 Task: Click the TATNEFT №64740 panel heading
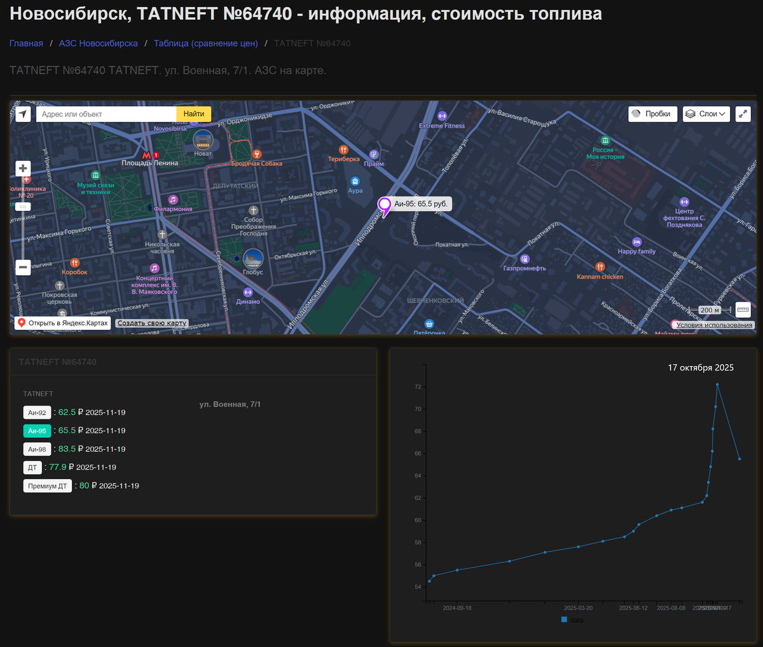(x=58, y=362)
